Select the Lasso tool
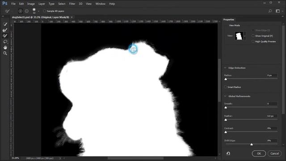 pyautogui.click(x=5, y=42)
